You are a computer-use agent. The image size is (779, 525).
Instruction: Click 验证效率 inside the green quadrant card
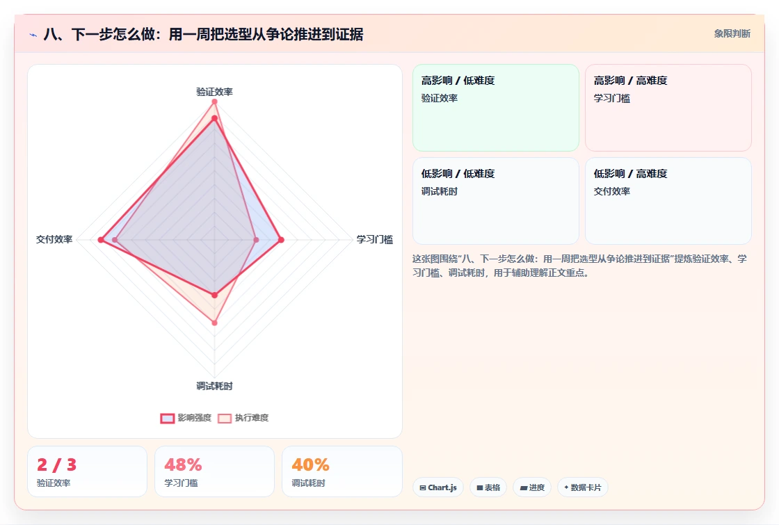coord(440,98)
